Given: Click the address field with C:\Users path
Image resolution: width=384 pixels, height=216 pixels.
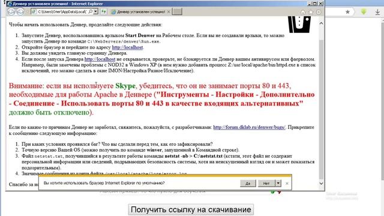Looking at the screenshot, I should point(62,11).
